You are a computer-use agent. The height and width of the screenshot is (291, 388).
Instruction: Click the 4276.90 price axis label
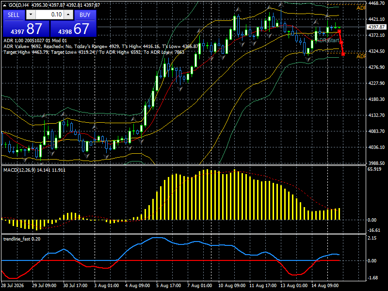point(376,67)
